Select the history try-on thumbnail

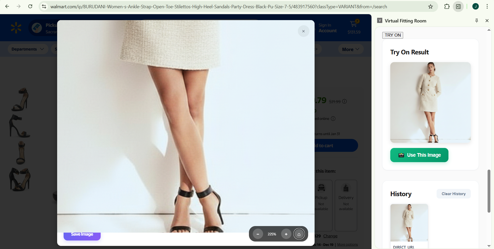tap(409, 223)
